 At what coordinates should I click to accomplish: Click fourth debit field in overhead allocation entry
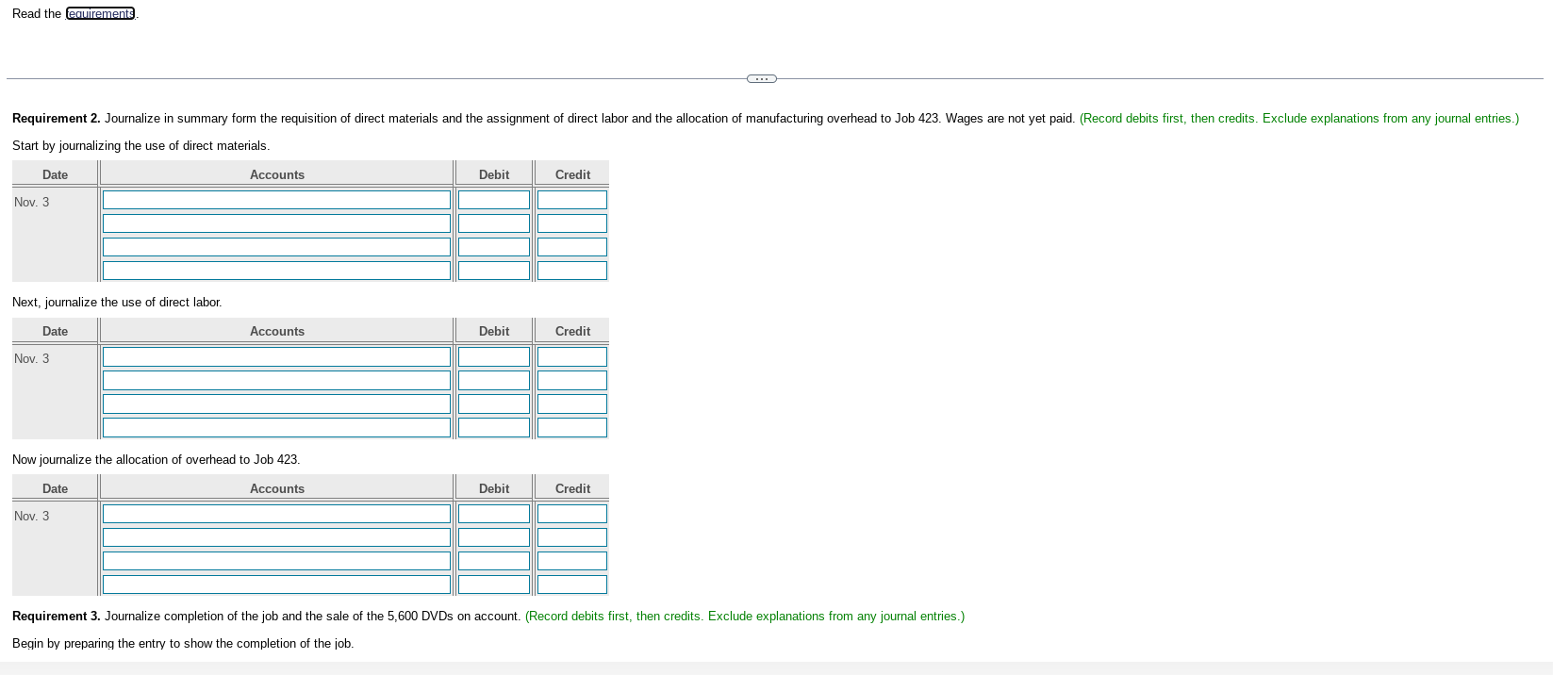tap(494, 584)
